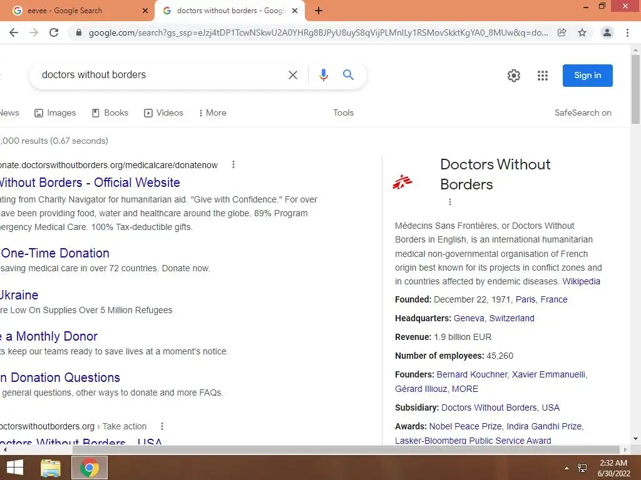The width and height of the screenshot is (641, 480).
Task: Open network status tray icon
Action: tap(582, 467)
